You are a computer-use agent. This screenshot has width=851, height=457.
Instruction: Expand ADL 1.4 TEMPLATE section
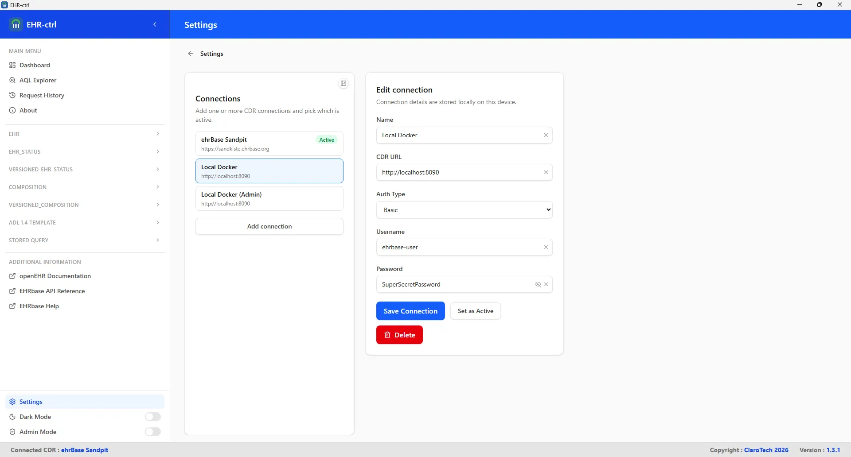click(x=85, y=222)
